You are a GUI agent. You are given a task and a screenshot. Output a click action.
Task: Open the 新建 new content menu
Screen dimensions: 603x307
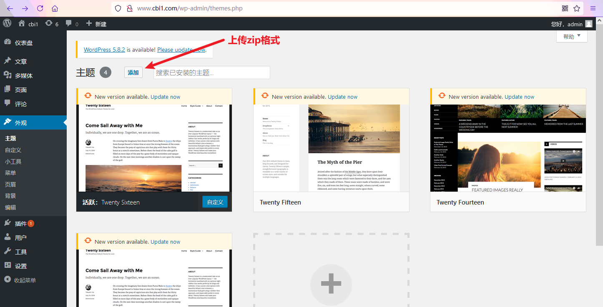pos(96,24)
